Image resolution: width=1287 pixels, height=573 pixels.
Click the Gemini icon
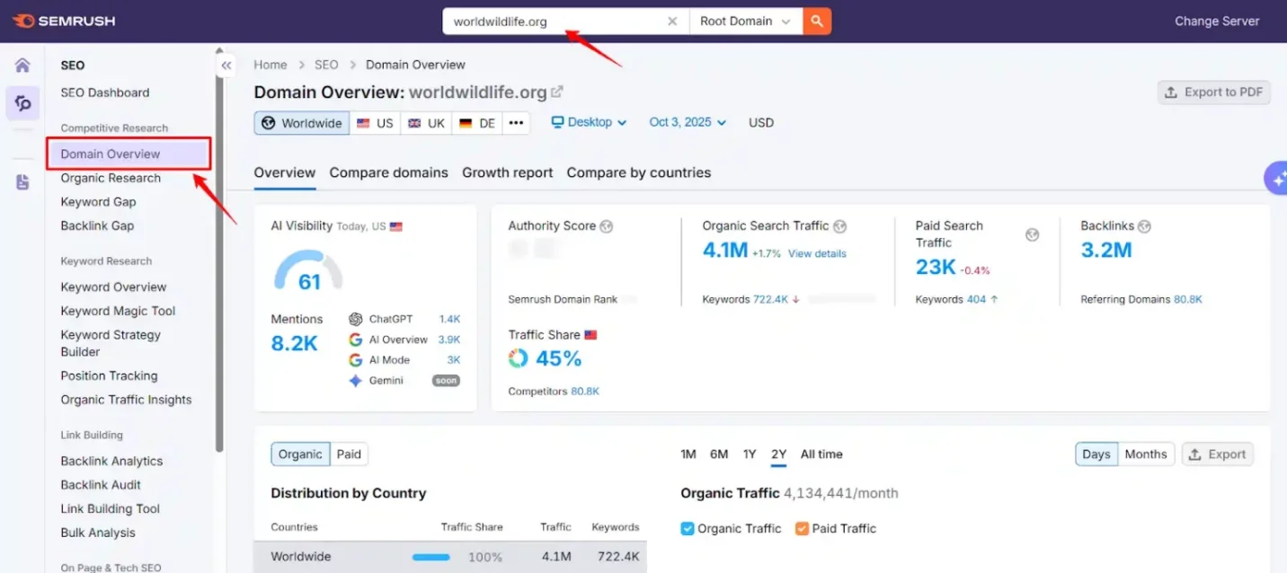coord(356,381)
